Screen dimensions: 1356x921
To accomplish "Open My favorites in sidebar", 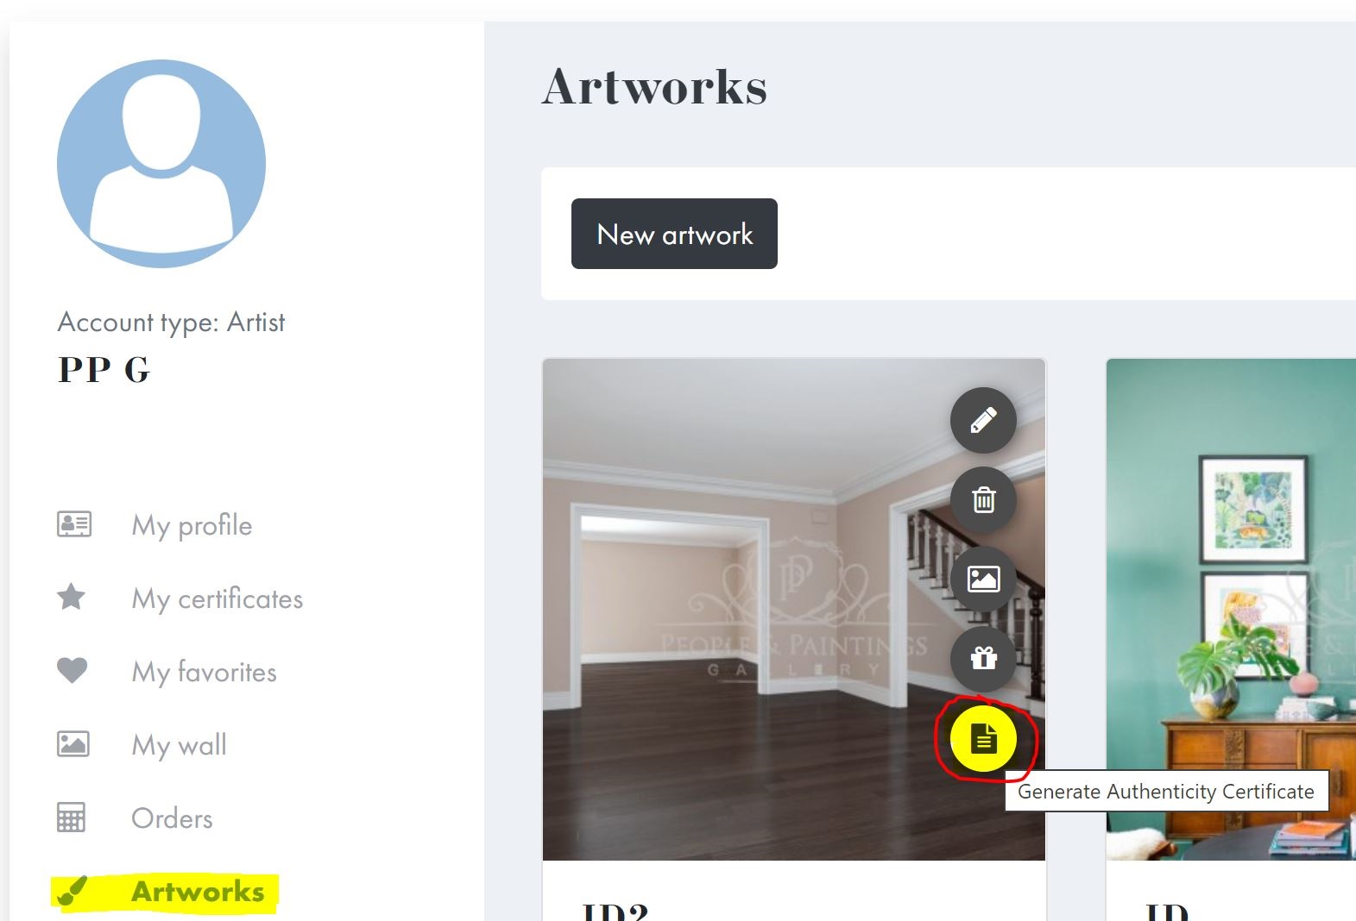I will pos(205,672).
